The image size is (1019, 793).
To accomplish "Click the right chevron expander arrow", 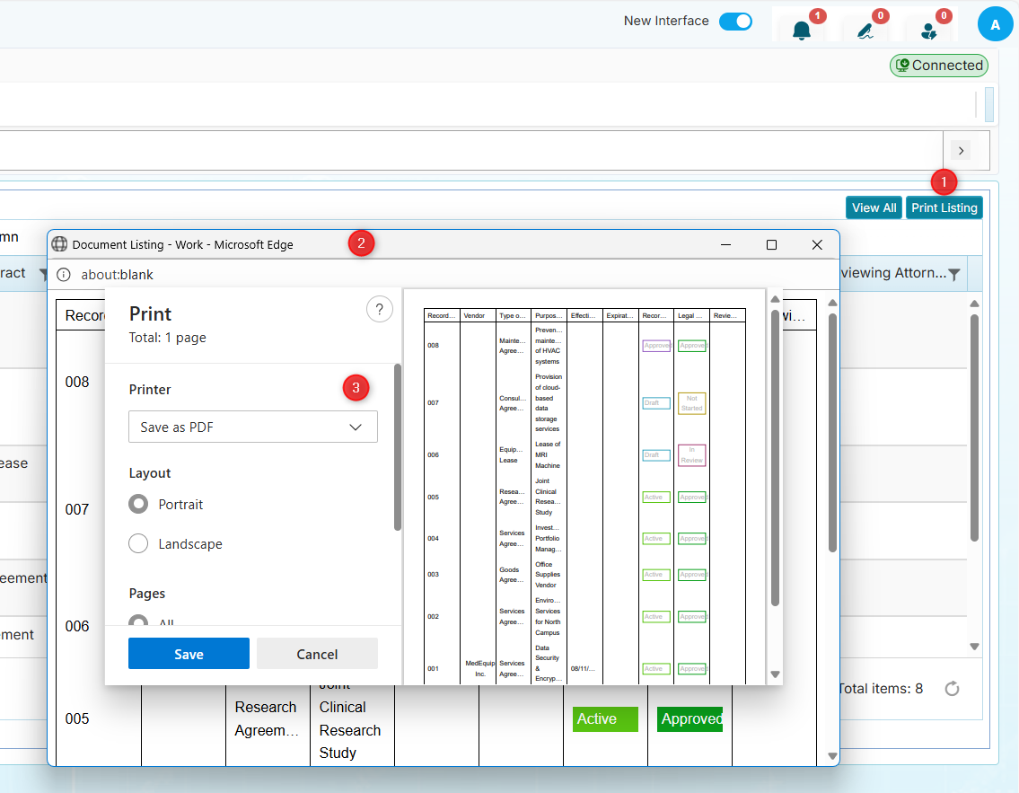I will pos(961,150).
